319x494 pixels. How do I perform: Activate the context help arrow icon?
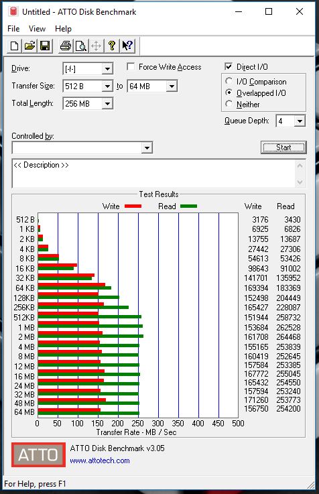pos(127,46)
